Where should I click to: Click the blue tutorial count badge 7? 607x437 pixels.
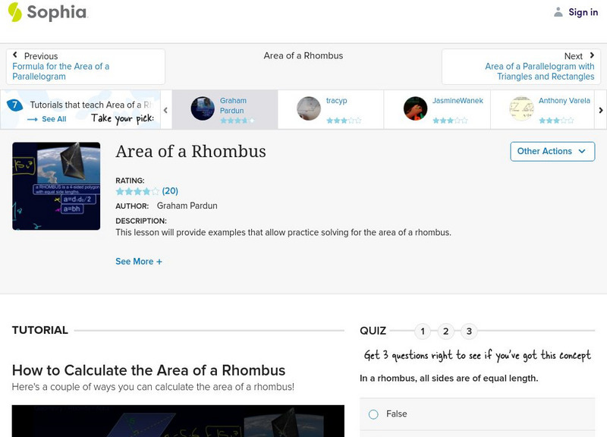[x=14, y=105]
